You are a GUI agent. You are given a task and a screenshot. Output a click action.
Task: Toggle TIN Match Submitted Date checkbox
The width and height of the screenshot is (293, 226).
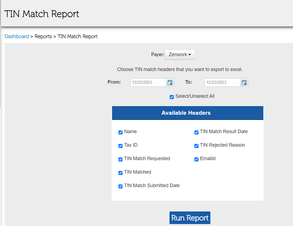[x=121, y=186]
